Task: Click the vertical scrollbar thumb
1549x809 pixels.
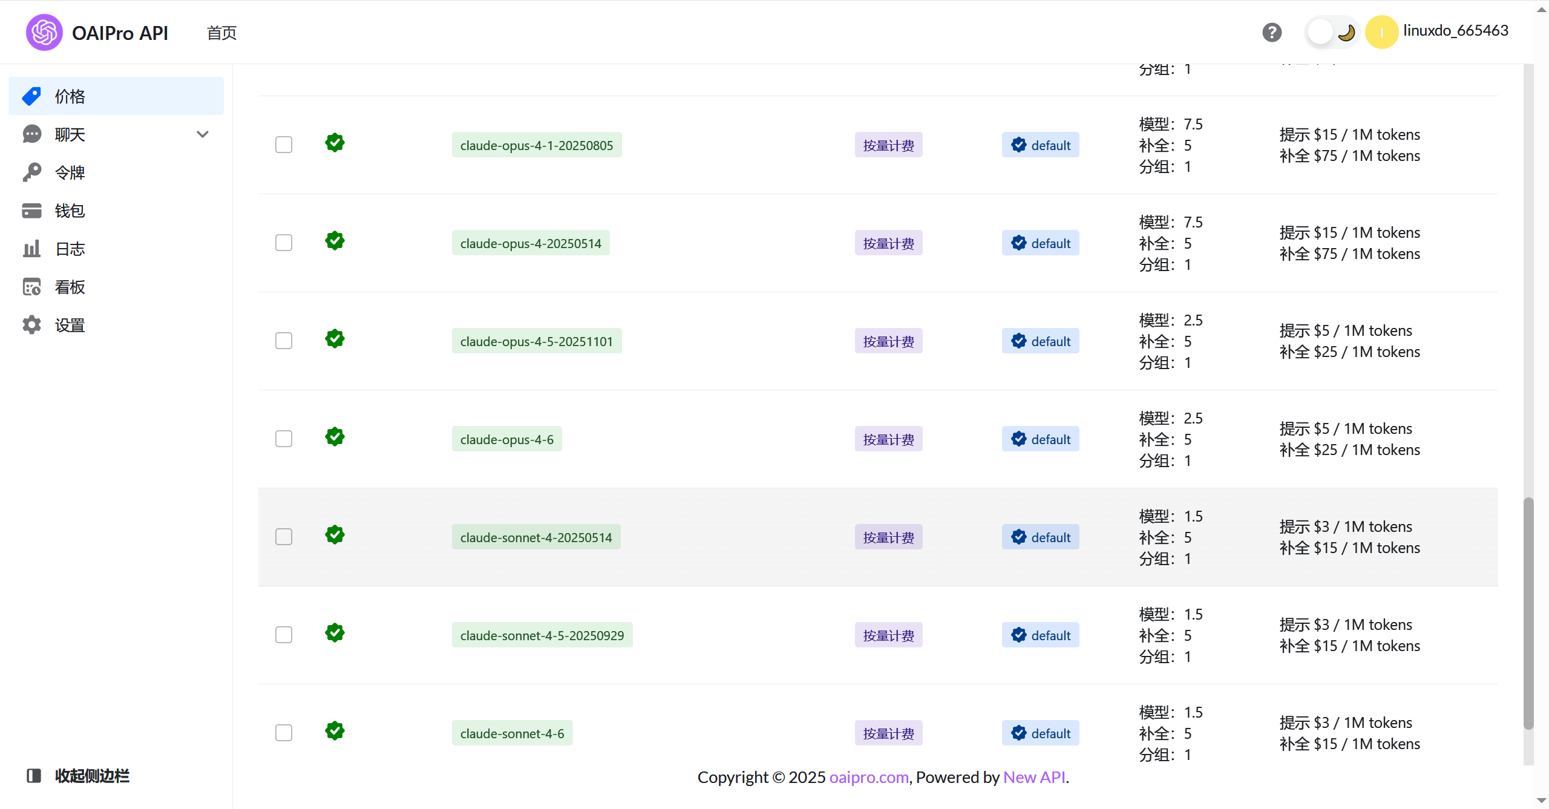Action: pos(1528,613)
